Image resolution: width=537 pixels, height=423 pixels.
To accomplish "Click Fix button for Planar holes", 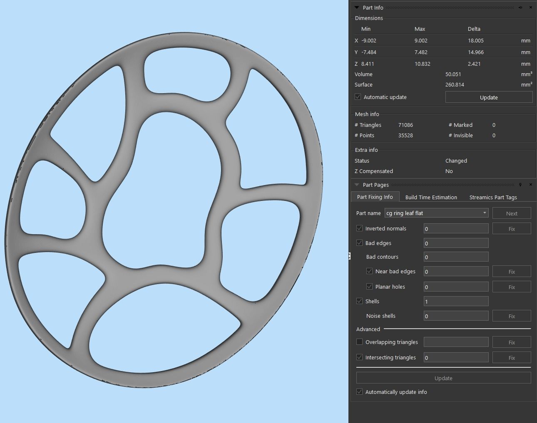I will click(512, 287).
